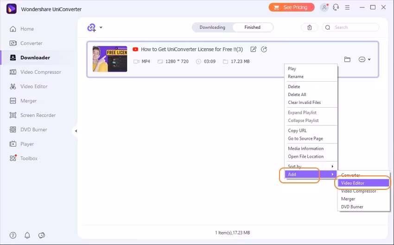The image size is (394, 245).
Task: Click the See Pricing button
Action: [x=292, y=7]
